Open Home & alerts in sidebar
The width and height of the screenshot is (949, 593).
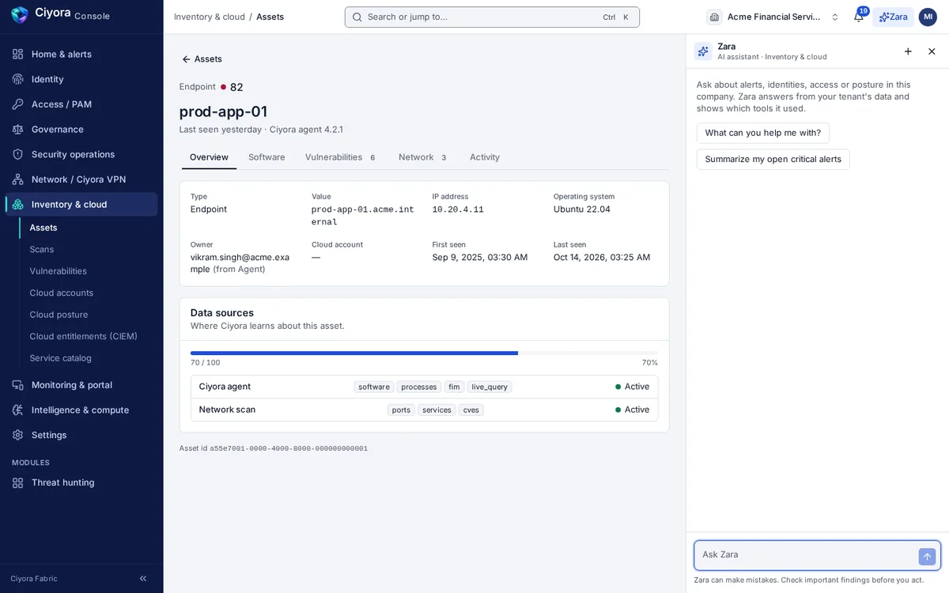81,54
